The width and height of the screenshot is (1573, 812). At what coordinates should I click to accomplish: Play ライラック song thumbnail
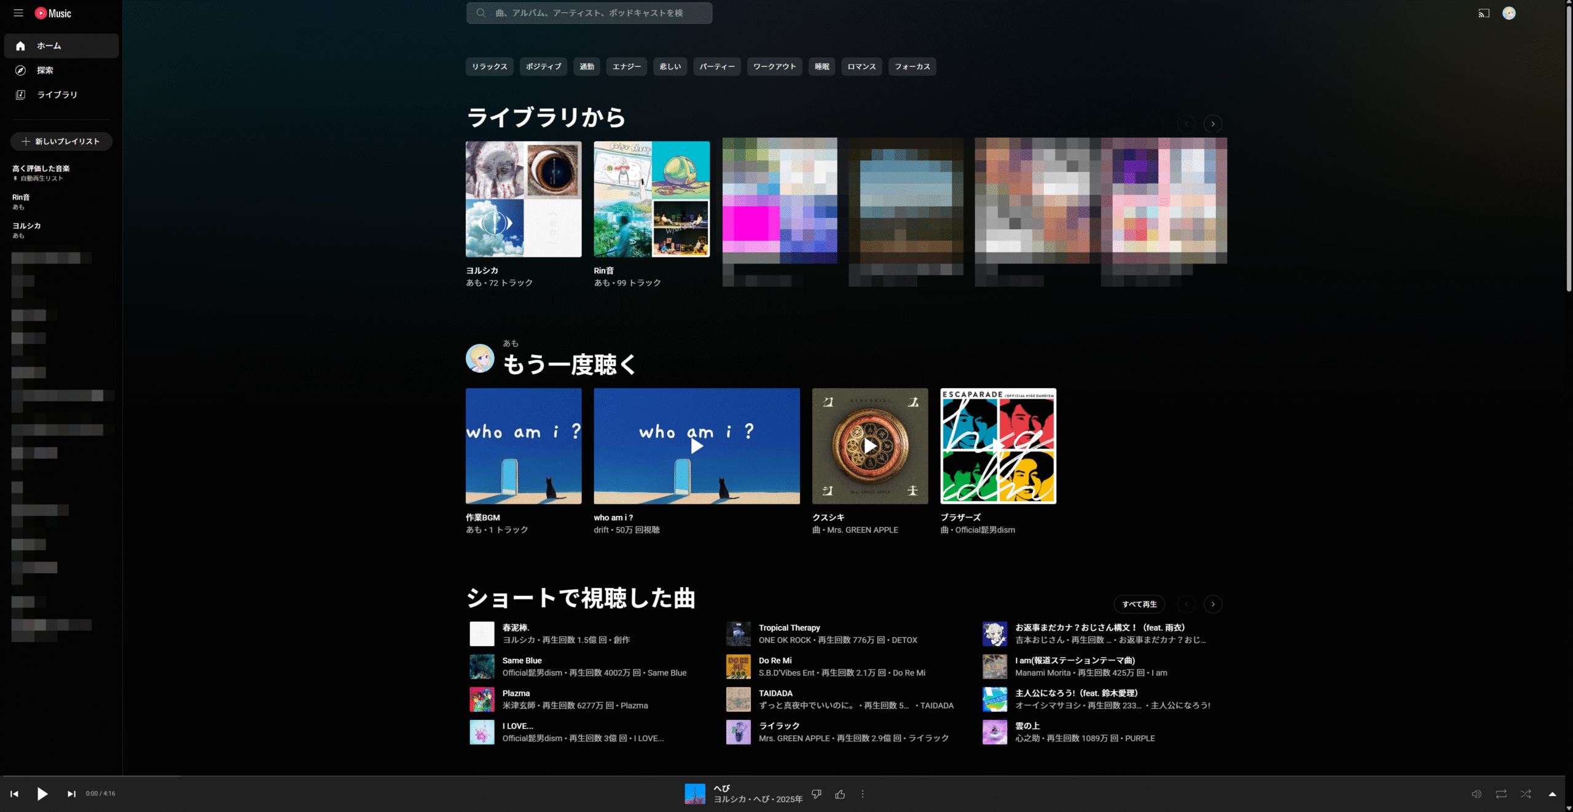739,732
